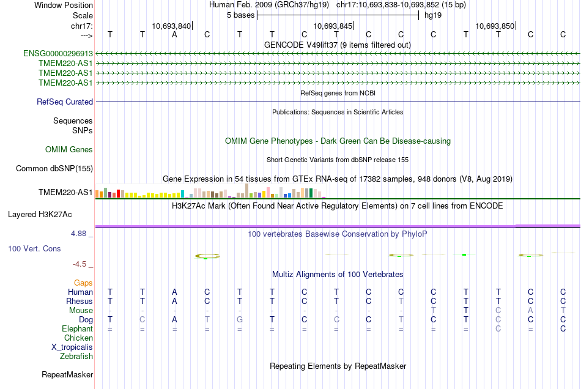Select the Dog species label

pos(86,320)
